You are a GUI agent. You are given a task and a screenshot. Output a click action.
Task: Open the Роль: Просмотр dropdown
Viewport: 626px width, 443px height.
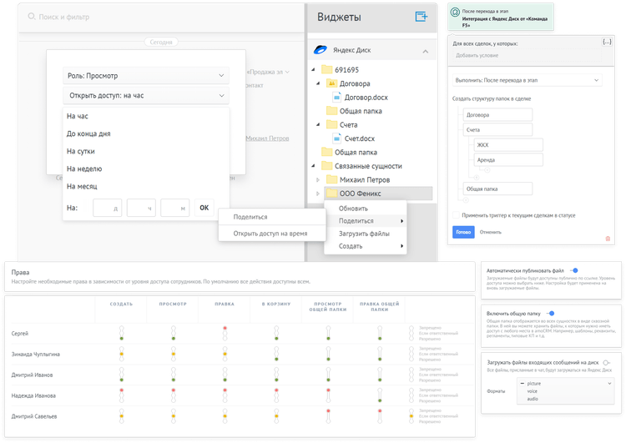click(146, 76)
